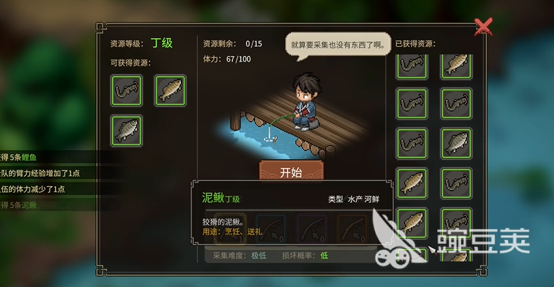This screenshot has height=287, width=554.
Task: Select the loach icon under 可获得资源
Action: click(126, 90)
